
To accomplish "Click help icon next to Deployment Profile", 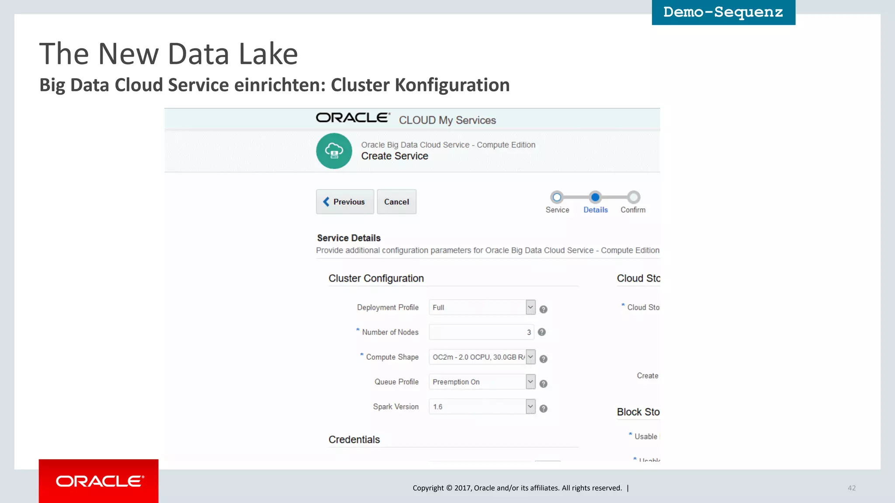I will click(x=543, y=309).
